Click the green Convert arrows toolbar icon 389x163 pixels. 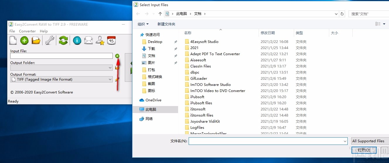[63, 40]
